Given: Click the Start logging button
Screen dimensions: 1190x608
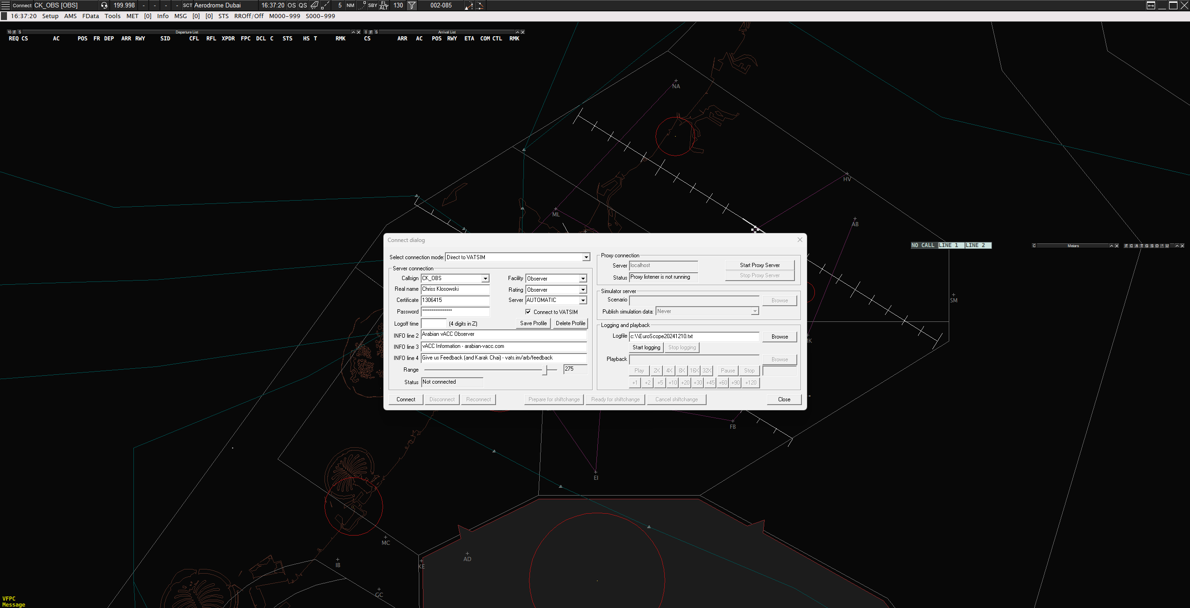Looking at the screenshot, I should (x=646, y=347).
